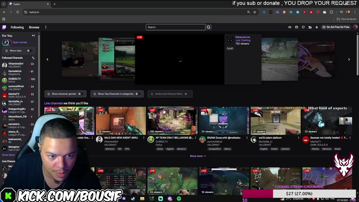Click the Twitch logo home icon

pos(4,27)
